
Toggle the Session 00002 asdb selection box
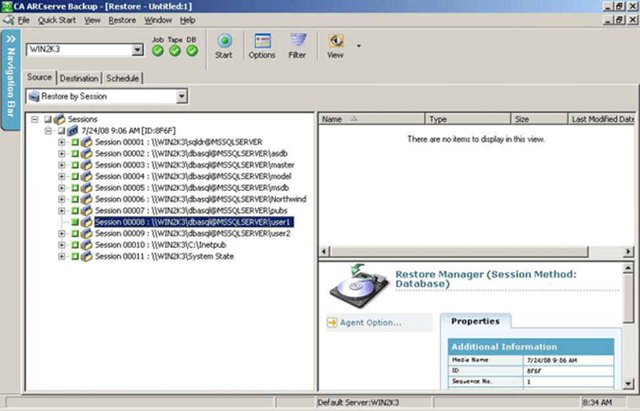pos(75,154)
